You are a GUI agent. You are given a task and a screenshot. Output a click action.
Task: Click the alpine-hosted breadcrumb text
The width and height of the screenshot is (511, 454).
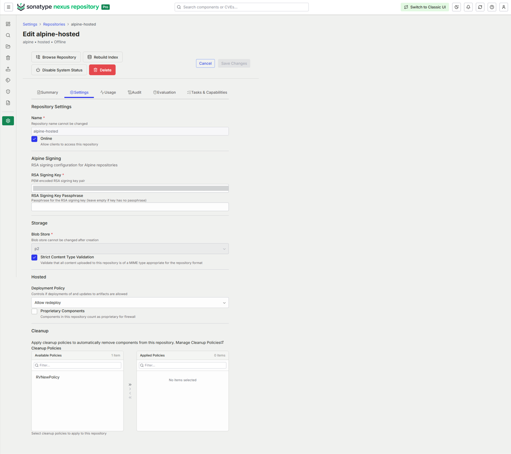84,24
